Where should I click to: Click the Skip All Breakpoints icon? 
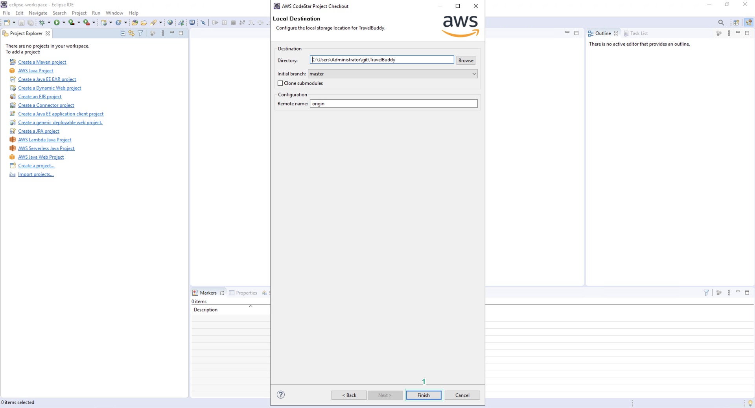tap(203, 22)
